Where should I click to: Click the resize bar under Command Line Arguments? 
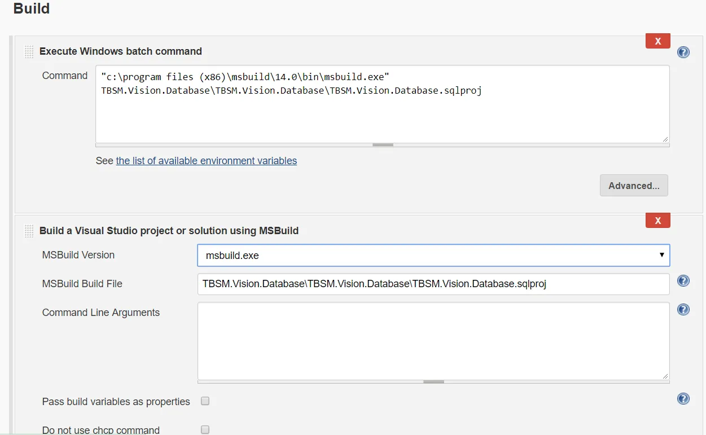[433, 382]
